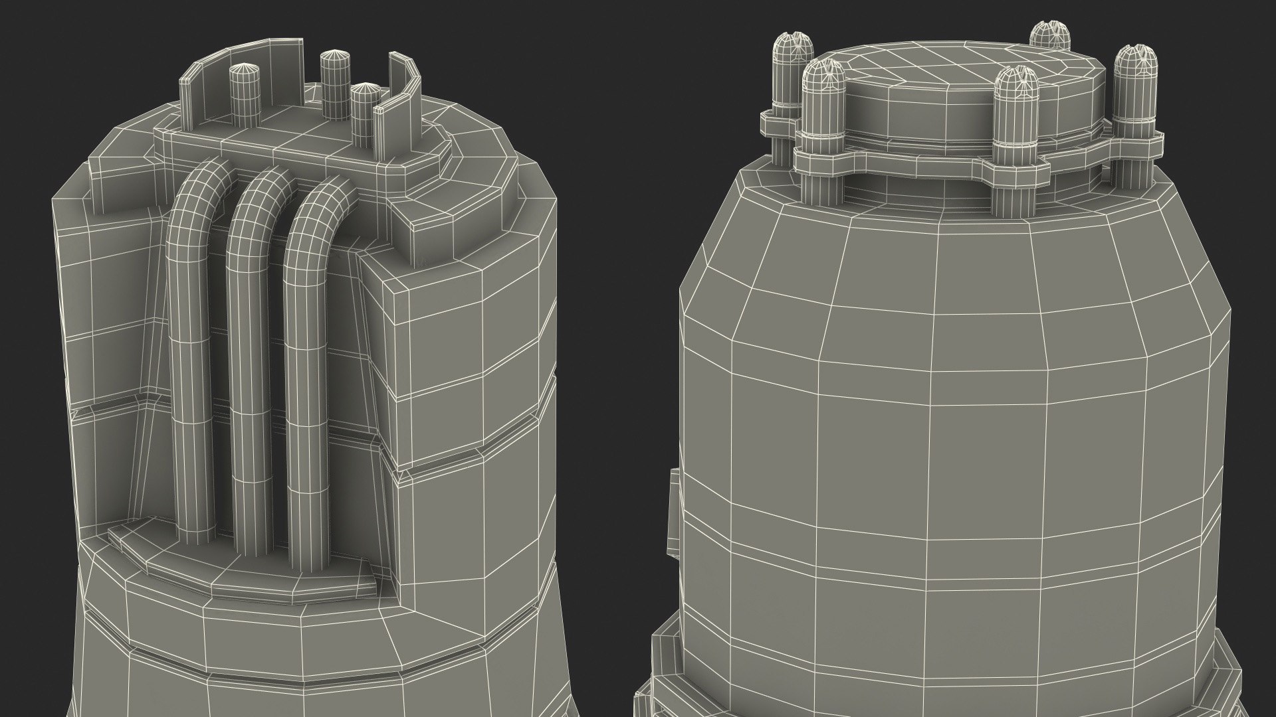
Task: Click the front-left bolt on right model flange
Action: [823, 129]
